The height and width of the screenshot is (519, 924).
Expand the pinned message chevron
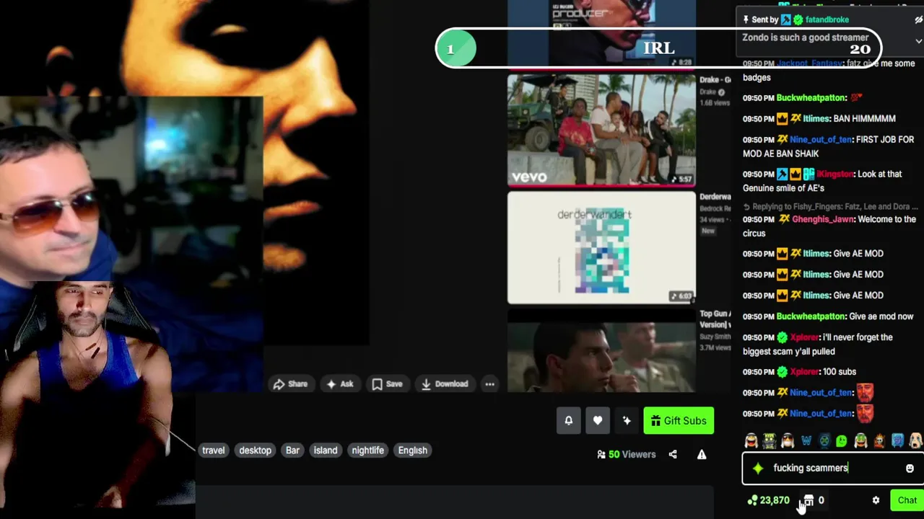(x=918, y=41)
